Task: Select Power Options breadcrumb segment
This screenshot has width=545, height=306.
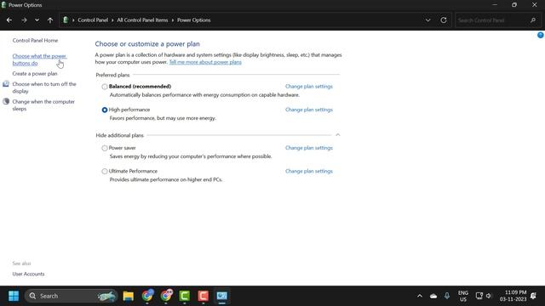Action: [194, 20]
